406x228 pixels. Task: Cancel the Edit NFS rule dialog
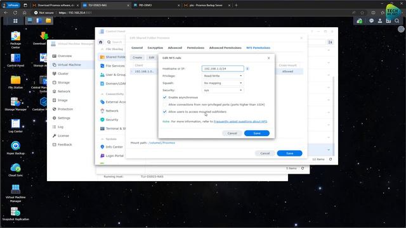click(x=232, y=134)
